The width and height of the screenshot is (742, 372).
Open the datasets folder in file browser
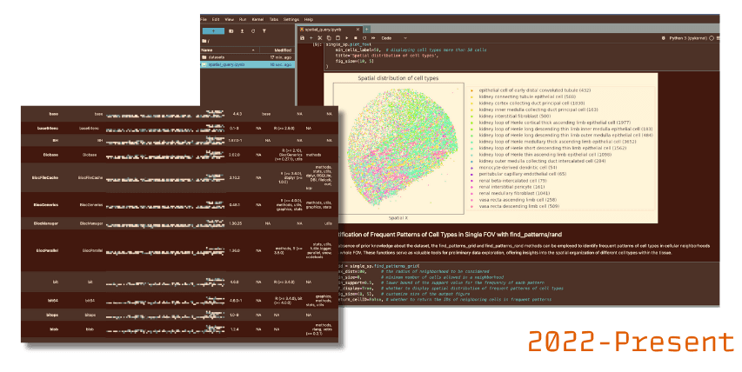(x=247, y=57)
